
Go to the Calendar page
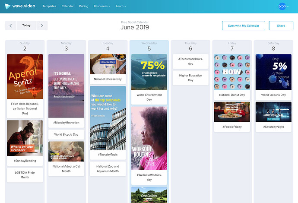[x=67, y=6]
